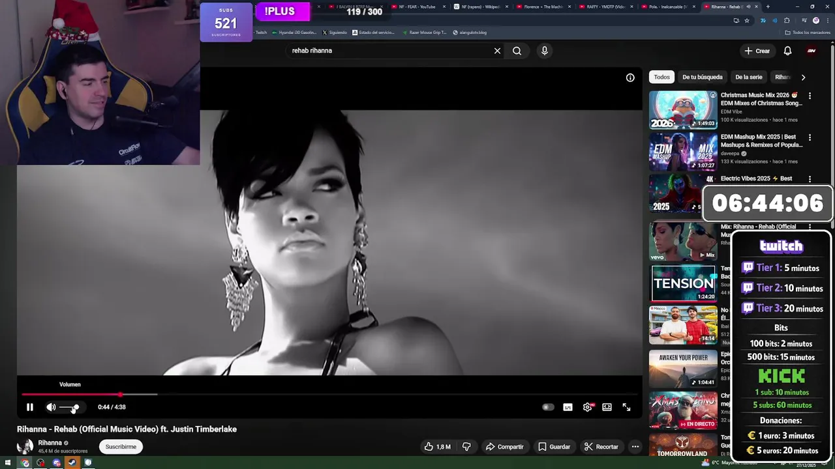Image resolution: width=835 pixels, height=469 pixels.
Task: Open Christmas Music Mix 2026 thumbnail
Action: tap(683, 109)
